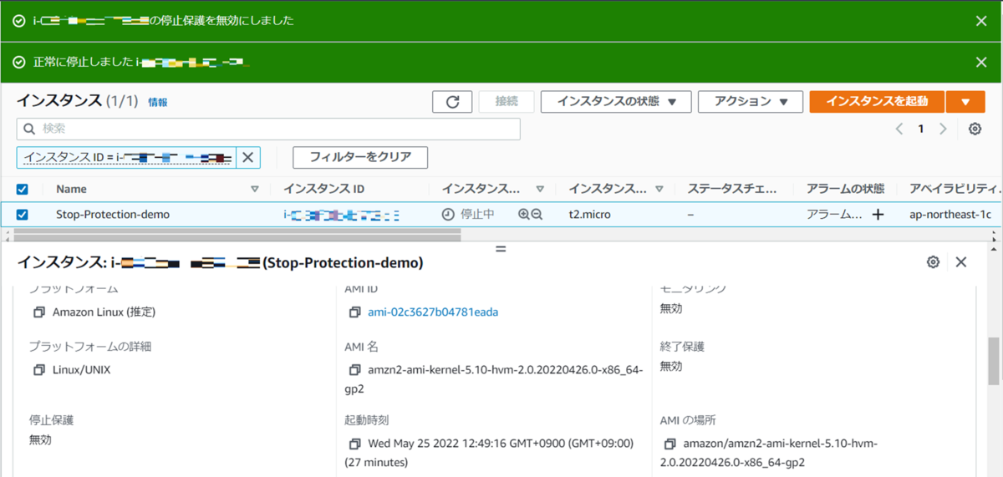Screen dimensions: 1003x477
Task: Copy the AMI location value
Action: (x=670, y=444)
